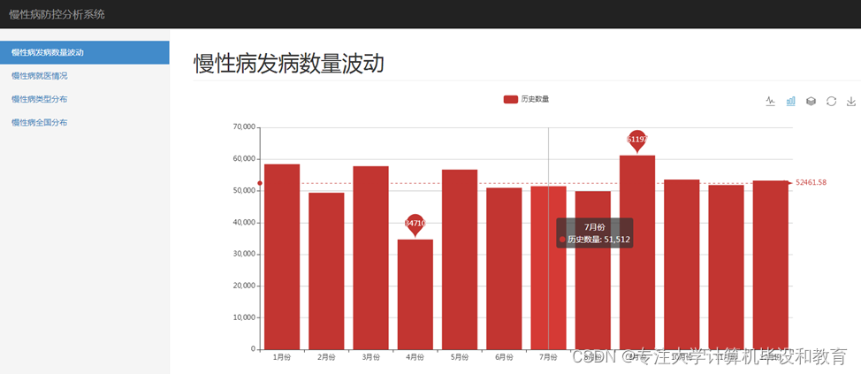Select the 5月份 bar

click(x=460, y=259)
